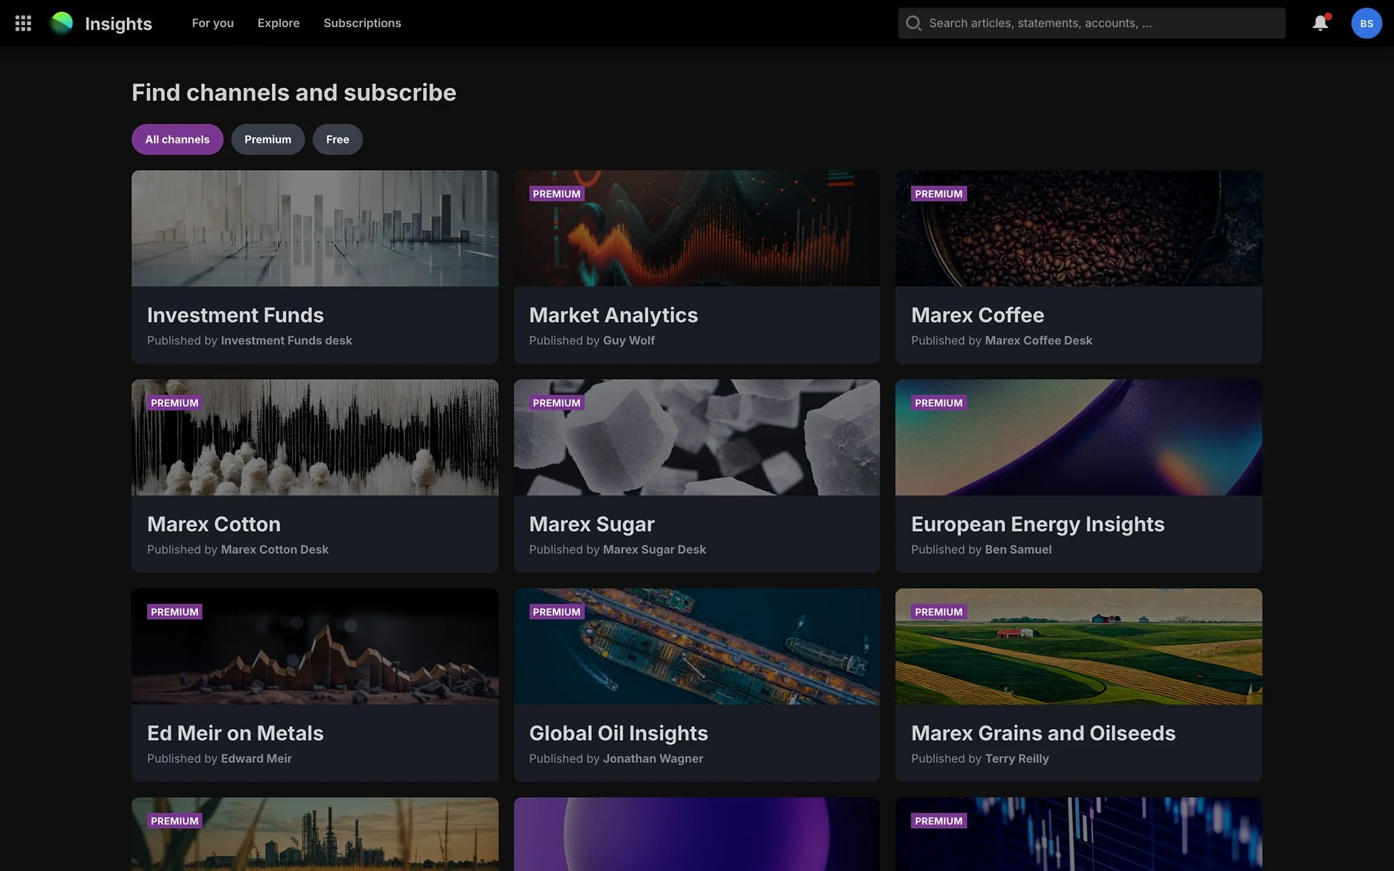
Task: Open the Marex Grains and Oilseeds thumbnail
Action: pos(1078,647)
